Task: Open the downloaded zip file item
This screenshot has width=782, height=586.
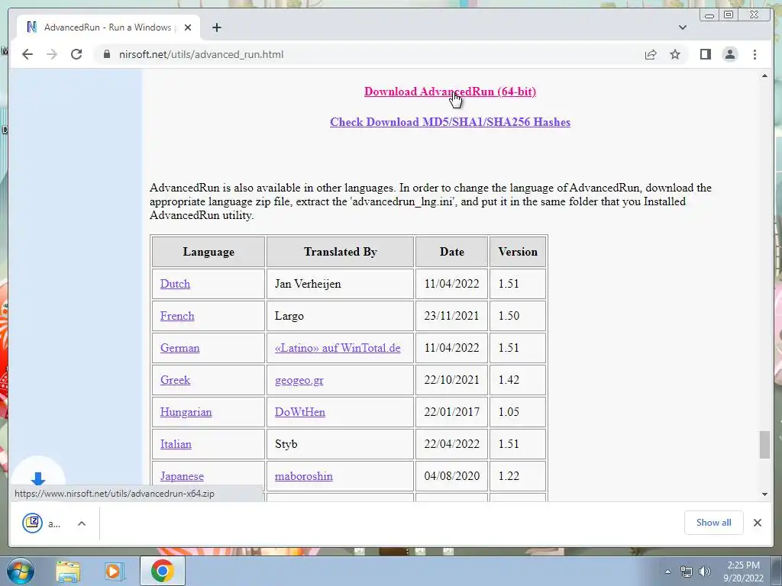Action: pyautogui.click(x=42, y=523)
